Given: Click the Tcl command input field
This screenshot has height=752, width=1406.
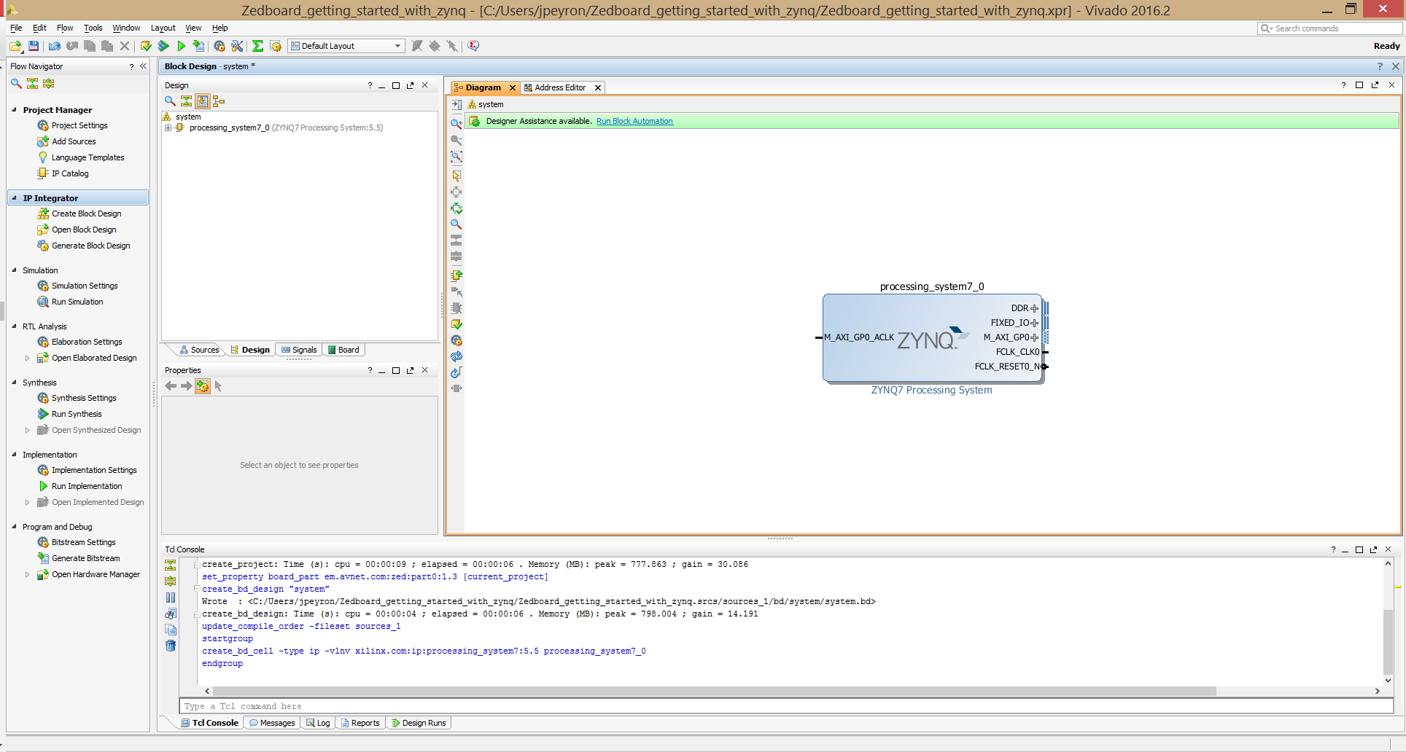Looking at the screenshot, I should pyautogui.click(x=786, y=706).
